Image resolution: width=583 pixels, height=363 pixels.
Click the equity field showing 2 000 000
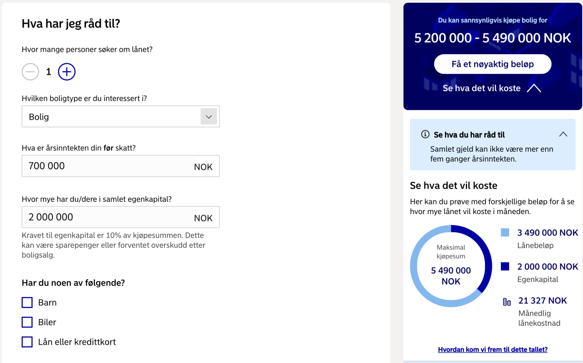pos(108,217)
